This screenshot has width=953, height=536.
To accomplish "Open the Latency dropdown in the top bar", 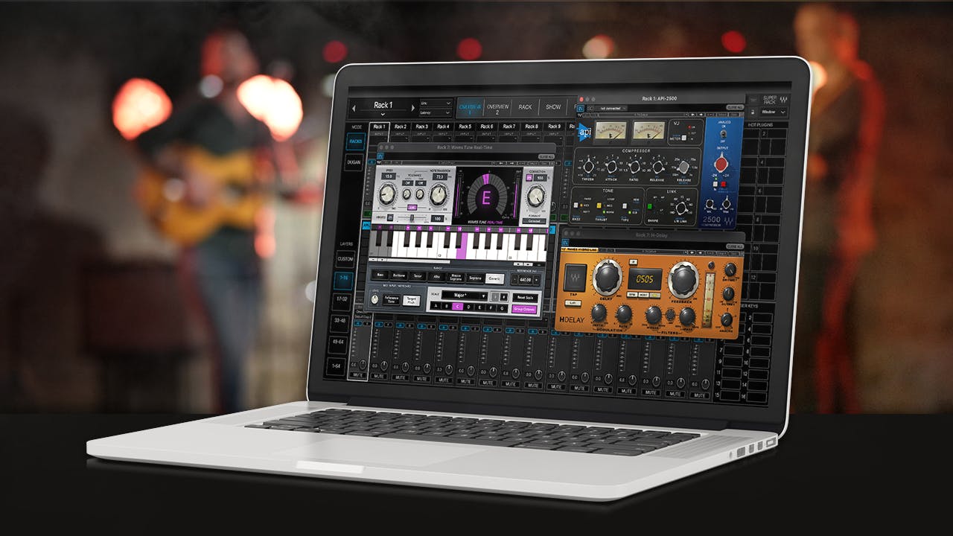I will coord(436,112).
